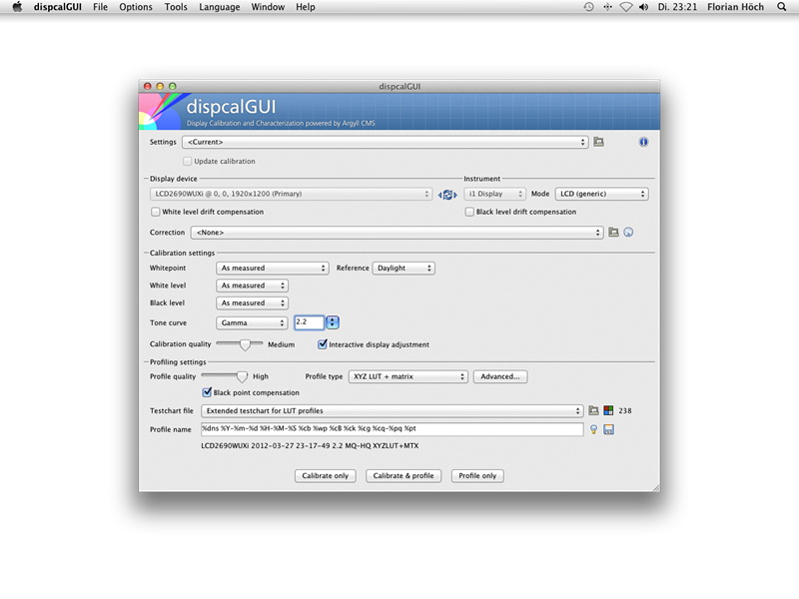The image size is (799, 599).
Task: Click the generated profile name LCD2690WUXi 2012-03-27 text
Action: 310,445
